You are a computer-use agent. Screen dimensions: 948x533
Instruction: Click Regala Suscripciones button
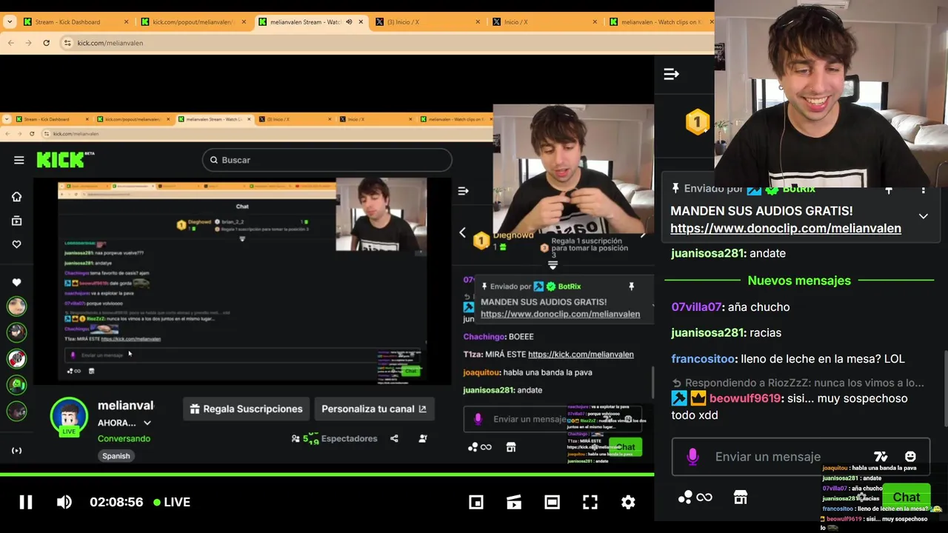(x=247, y=409)
